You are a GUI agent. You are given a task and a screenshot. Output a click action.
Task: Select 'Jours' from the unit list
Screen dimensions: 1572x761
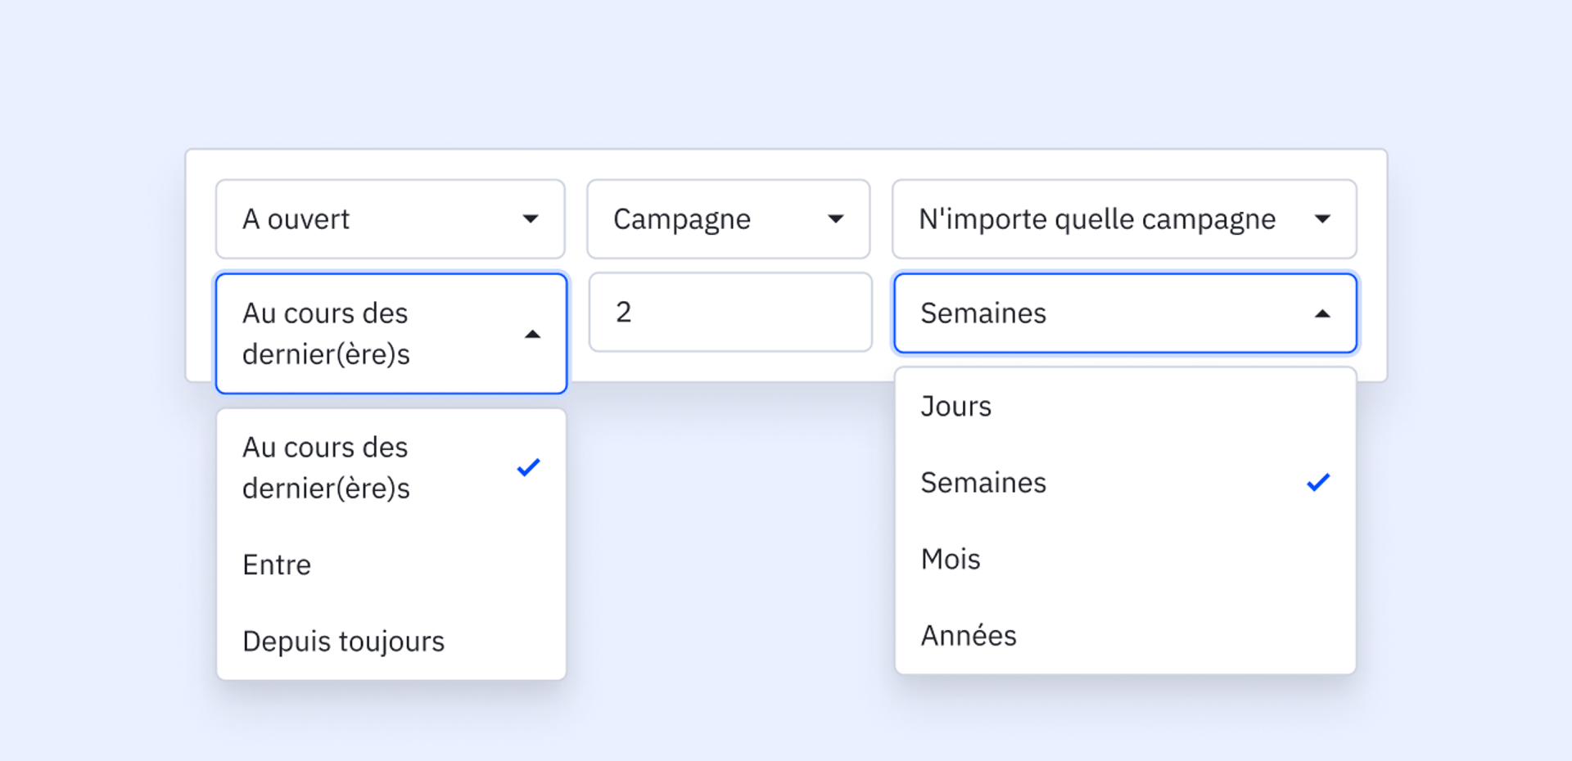[x=956, y=407]
